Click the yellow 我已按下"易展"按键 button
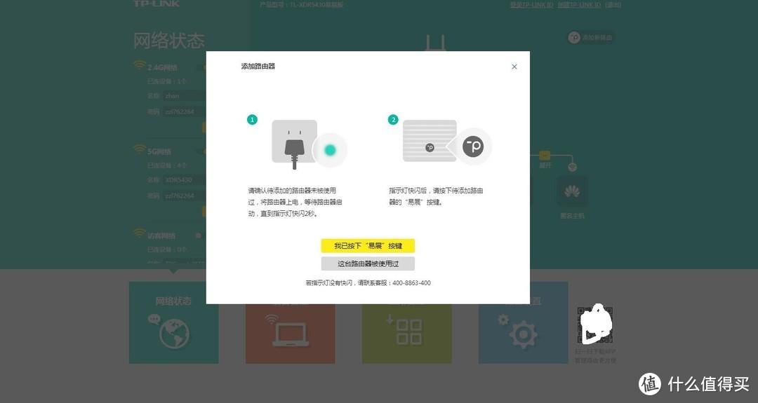This screenshot has width=758, height=403. point(368,246)
